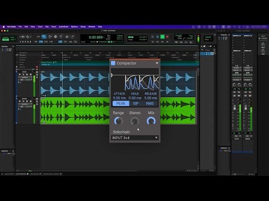This screenshot has width=269, height=201.
Task: Open the Window menu
Action: [92, 27]
